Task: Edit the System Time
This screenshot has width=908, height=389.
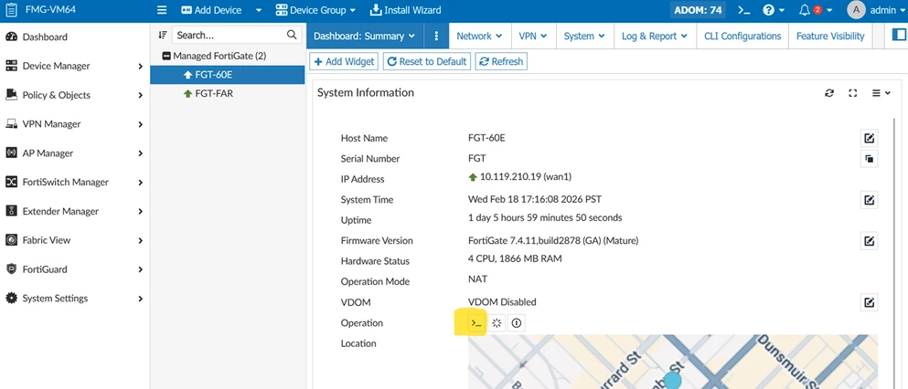Action: click(869, 200)
